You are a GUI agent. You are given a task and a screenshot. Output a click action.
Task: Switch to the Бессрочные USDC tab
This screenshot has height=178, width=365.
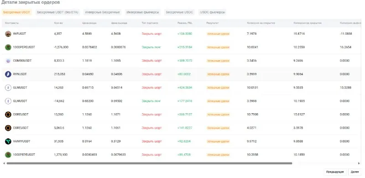coord(179,12)
